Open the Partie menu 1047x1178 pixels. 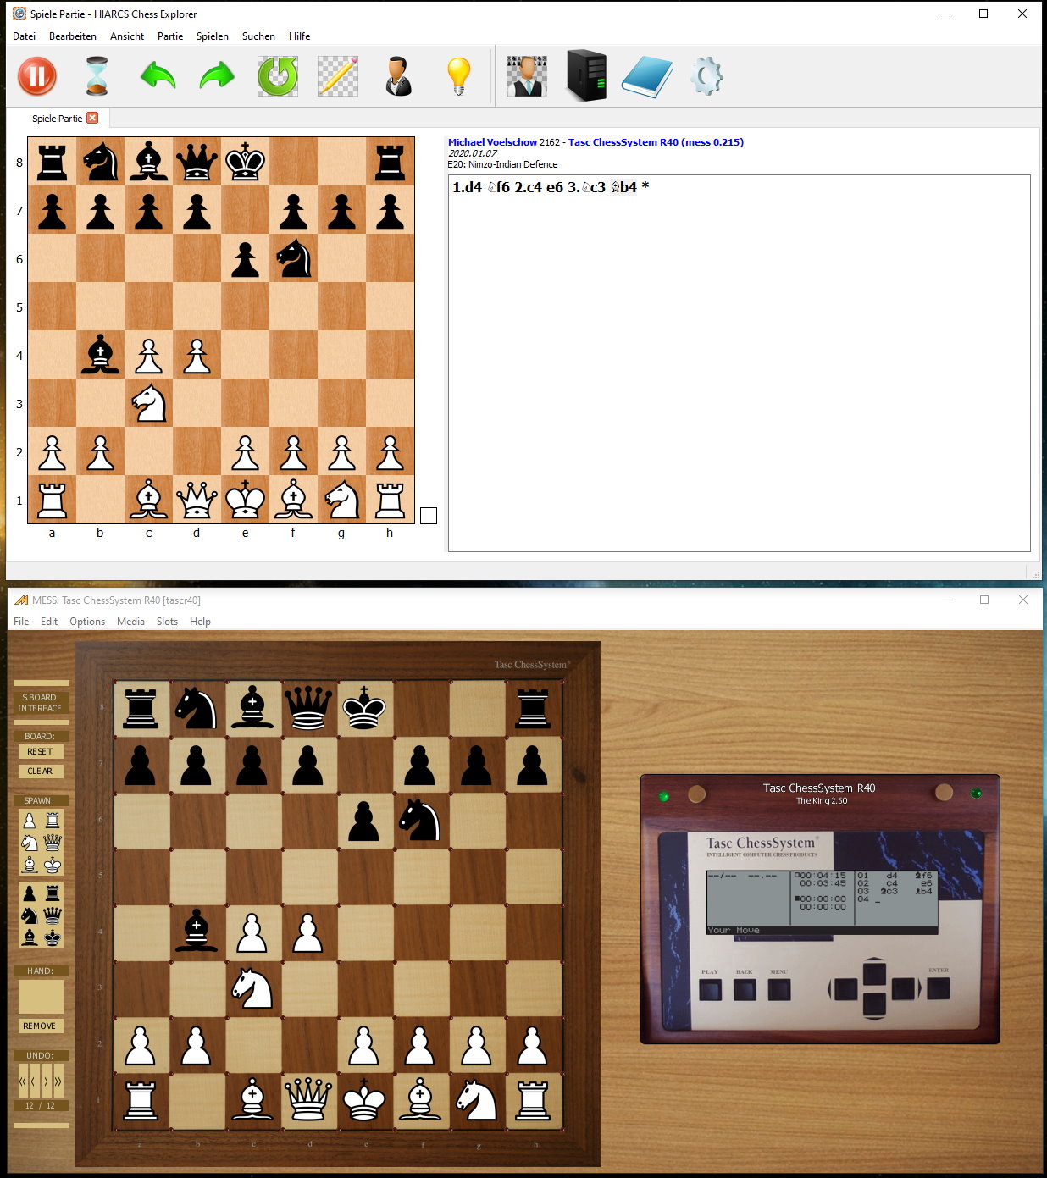tap(170, 36)
